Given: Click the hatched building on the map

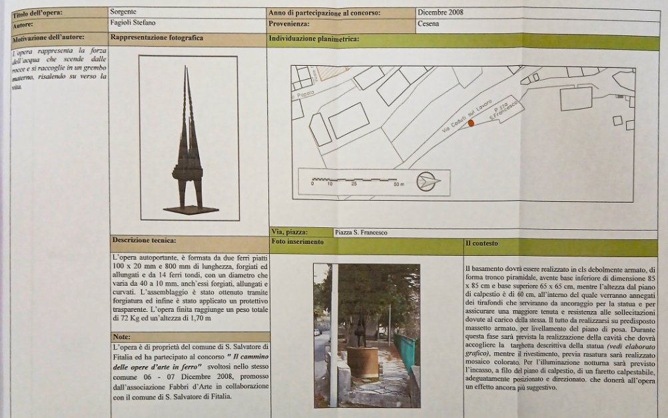Looking at the screenshot, I should click(332, 72).
